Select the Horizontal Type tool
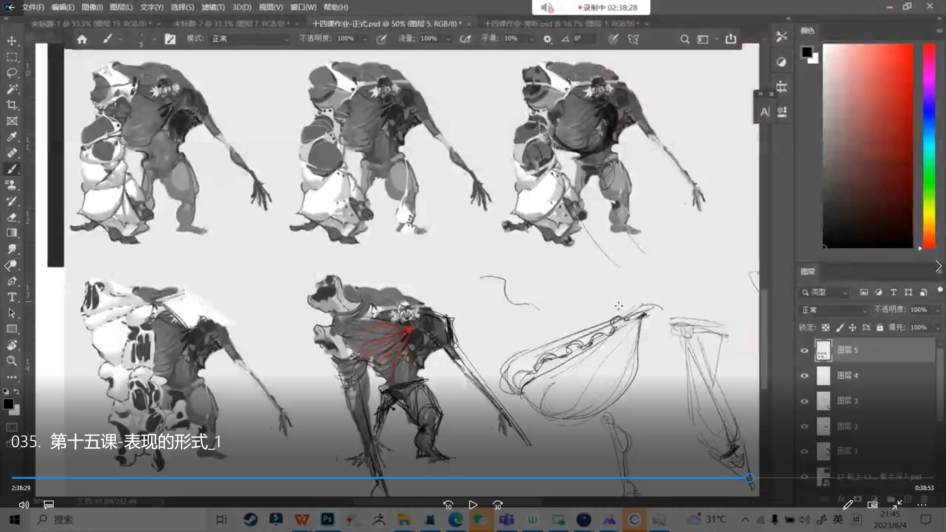 click(x=12, y=297)
